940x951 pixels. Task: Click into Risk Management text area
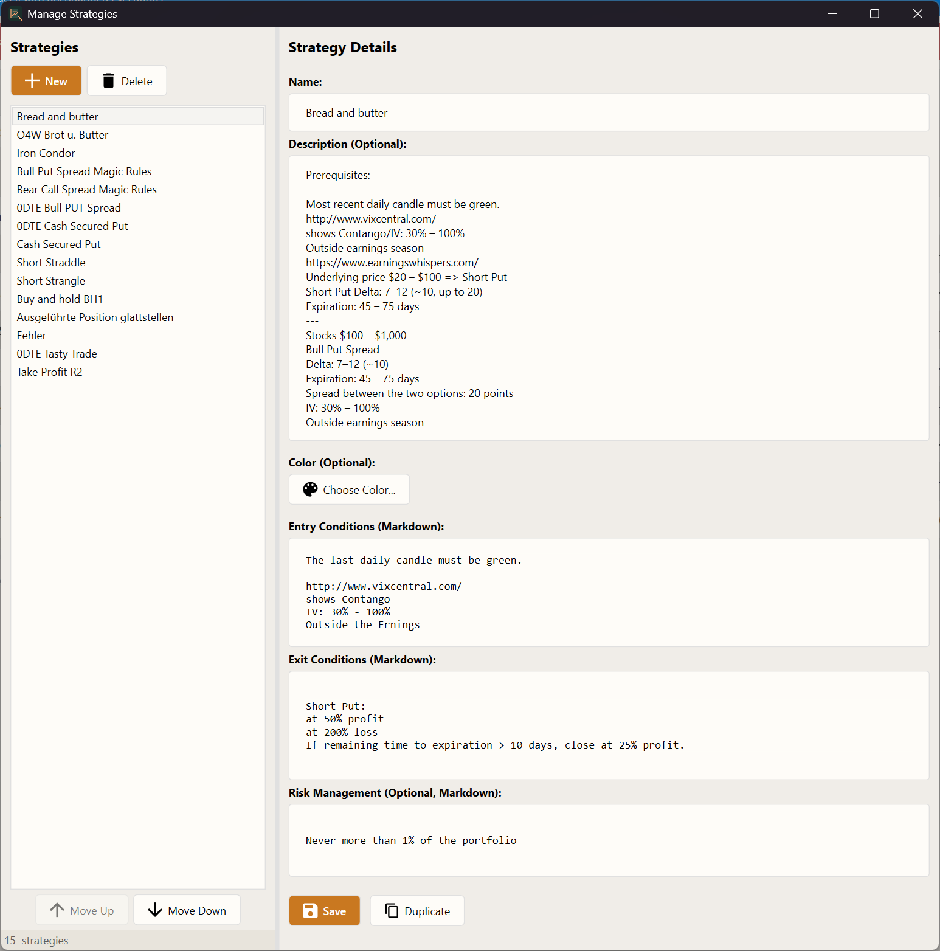coord(609,840)
